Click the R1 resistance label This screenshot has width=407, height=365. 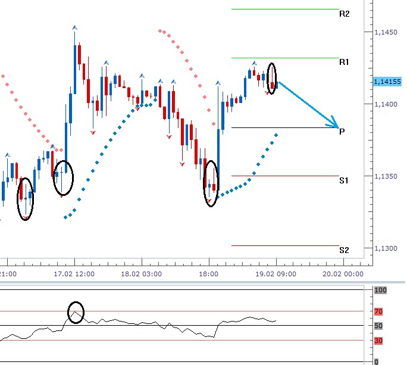344,62
